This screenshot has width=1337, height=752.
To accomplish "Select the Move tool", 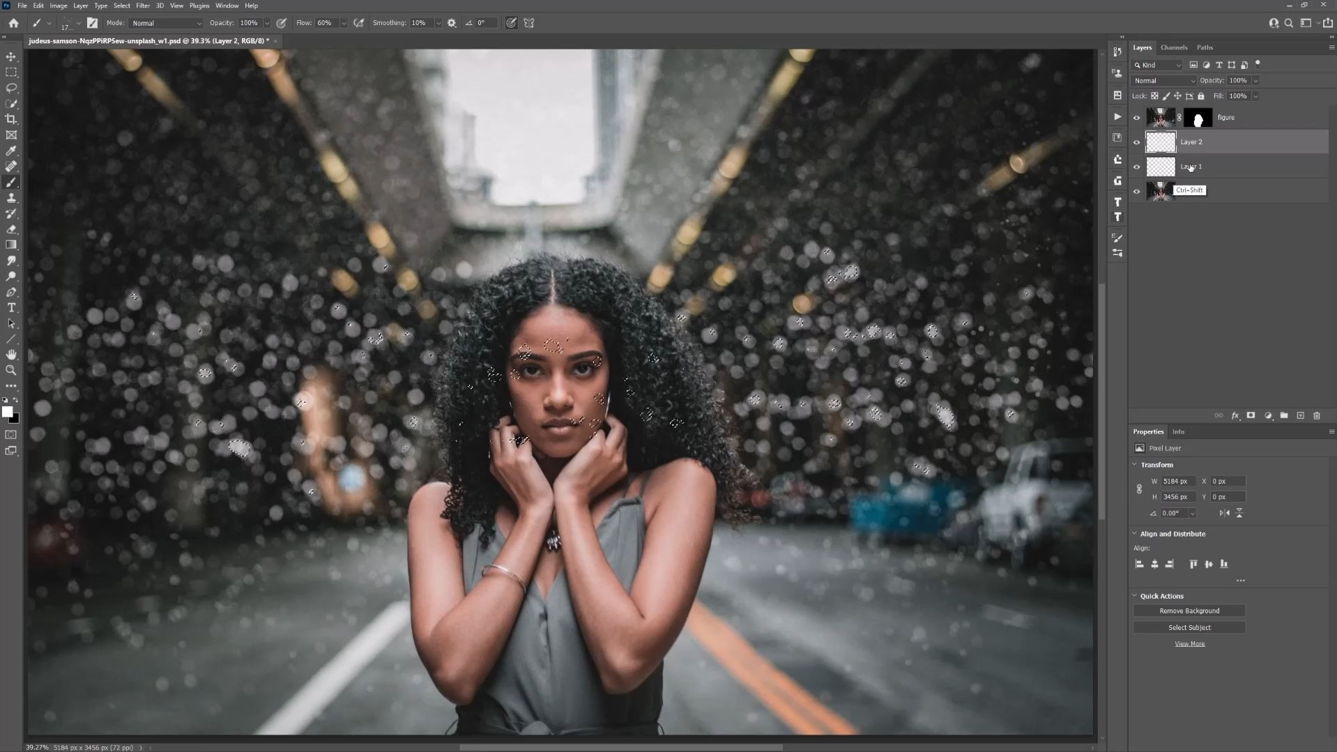I will pos(11,56).
